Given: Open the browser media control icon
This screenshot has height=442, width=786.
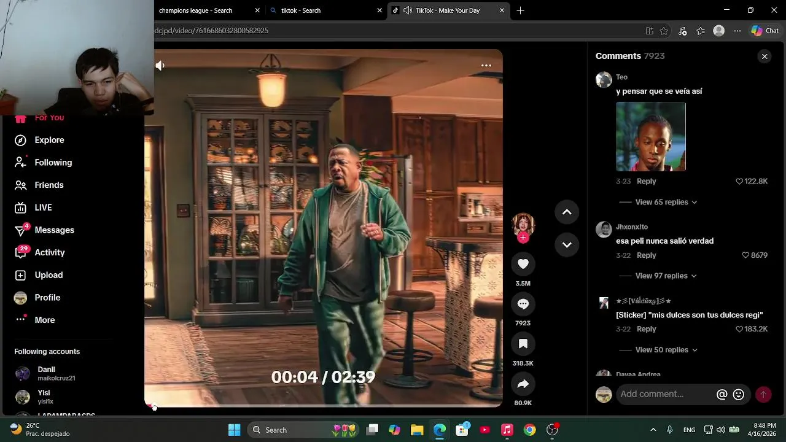Looking at the screenshot, I should [x=682, y=31].
